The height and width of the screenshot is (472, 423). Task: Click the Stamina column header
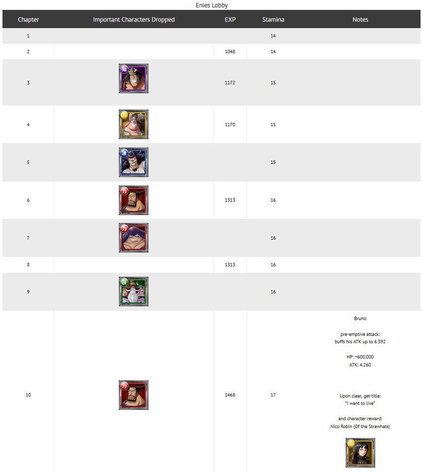click(273, 20)
